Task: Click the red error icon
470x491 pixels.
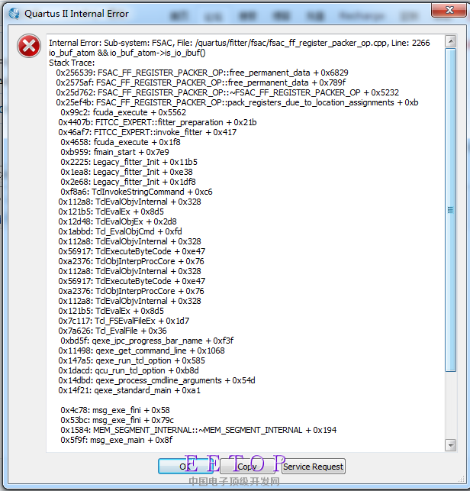Action: click(x=29, y=46)
